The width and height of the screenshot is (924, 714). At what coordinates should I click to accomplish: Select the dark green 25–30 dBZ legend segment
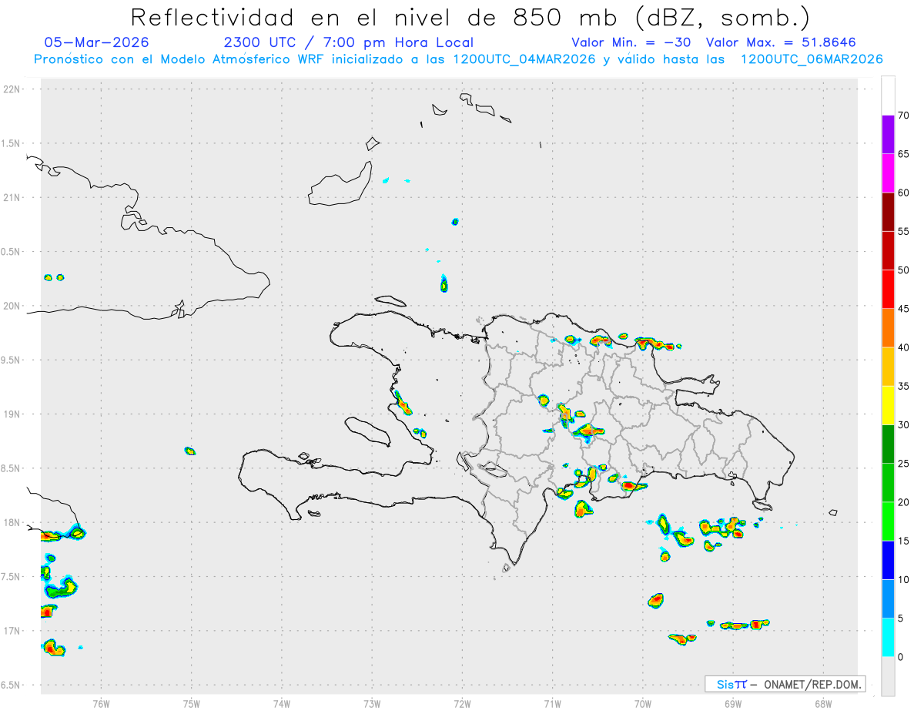(x=888, y=444)
